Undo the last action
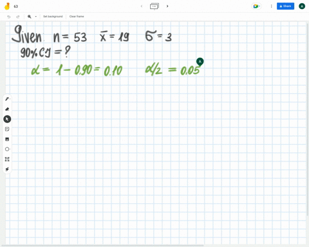The image size is (309, 247). 9,17
